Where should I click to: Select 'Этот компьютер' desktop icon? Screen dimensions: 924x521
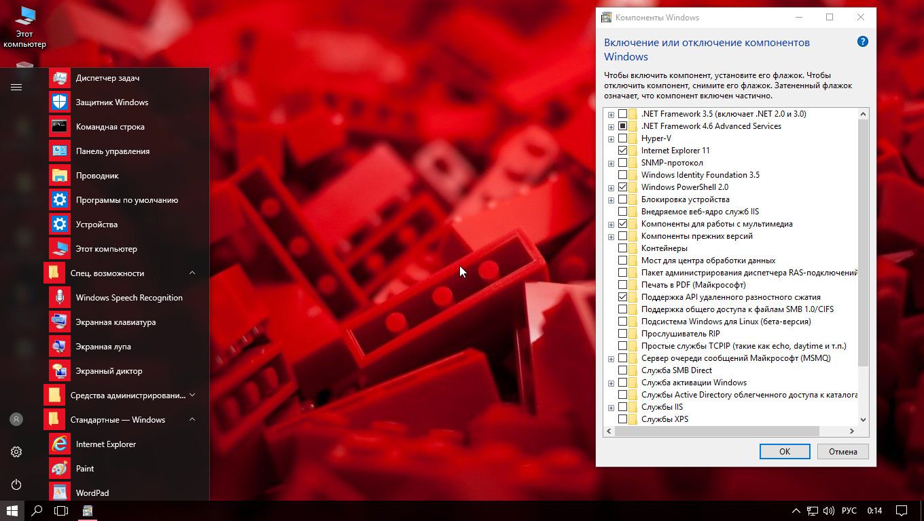click(x=24, y=27)
